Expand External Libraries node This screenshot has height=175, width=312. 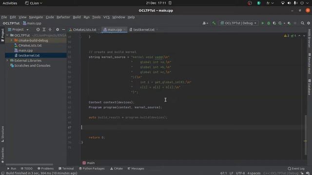pos(7,60)
